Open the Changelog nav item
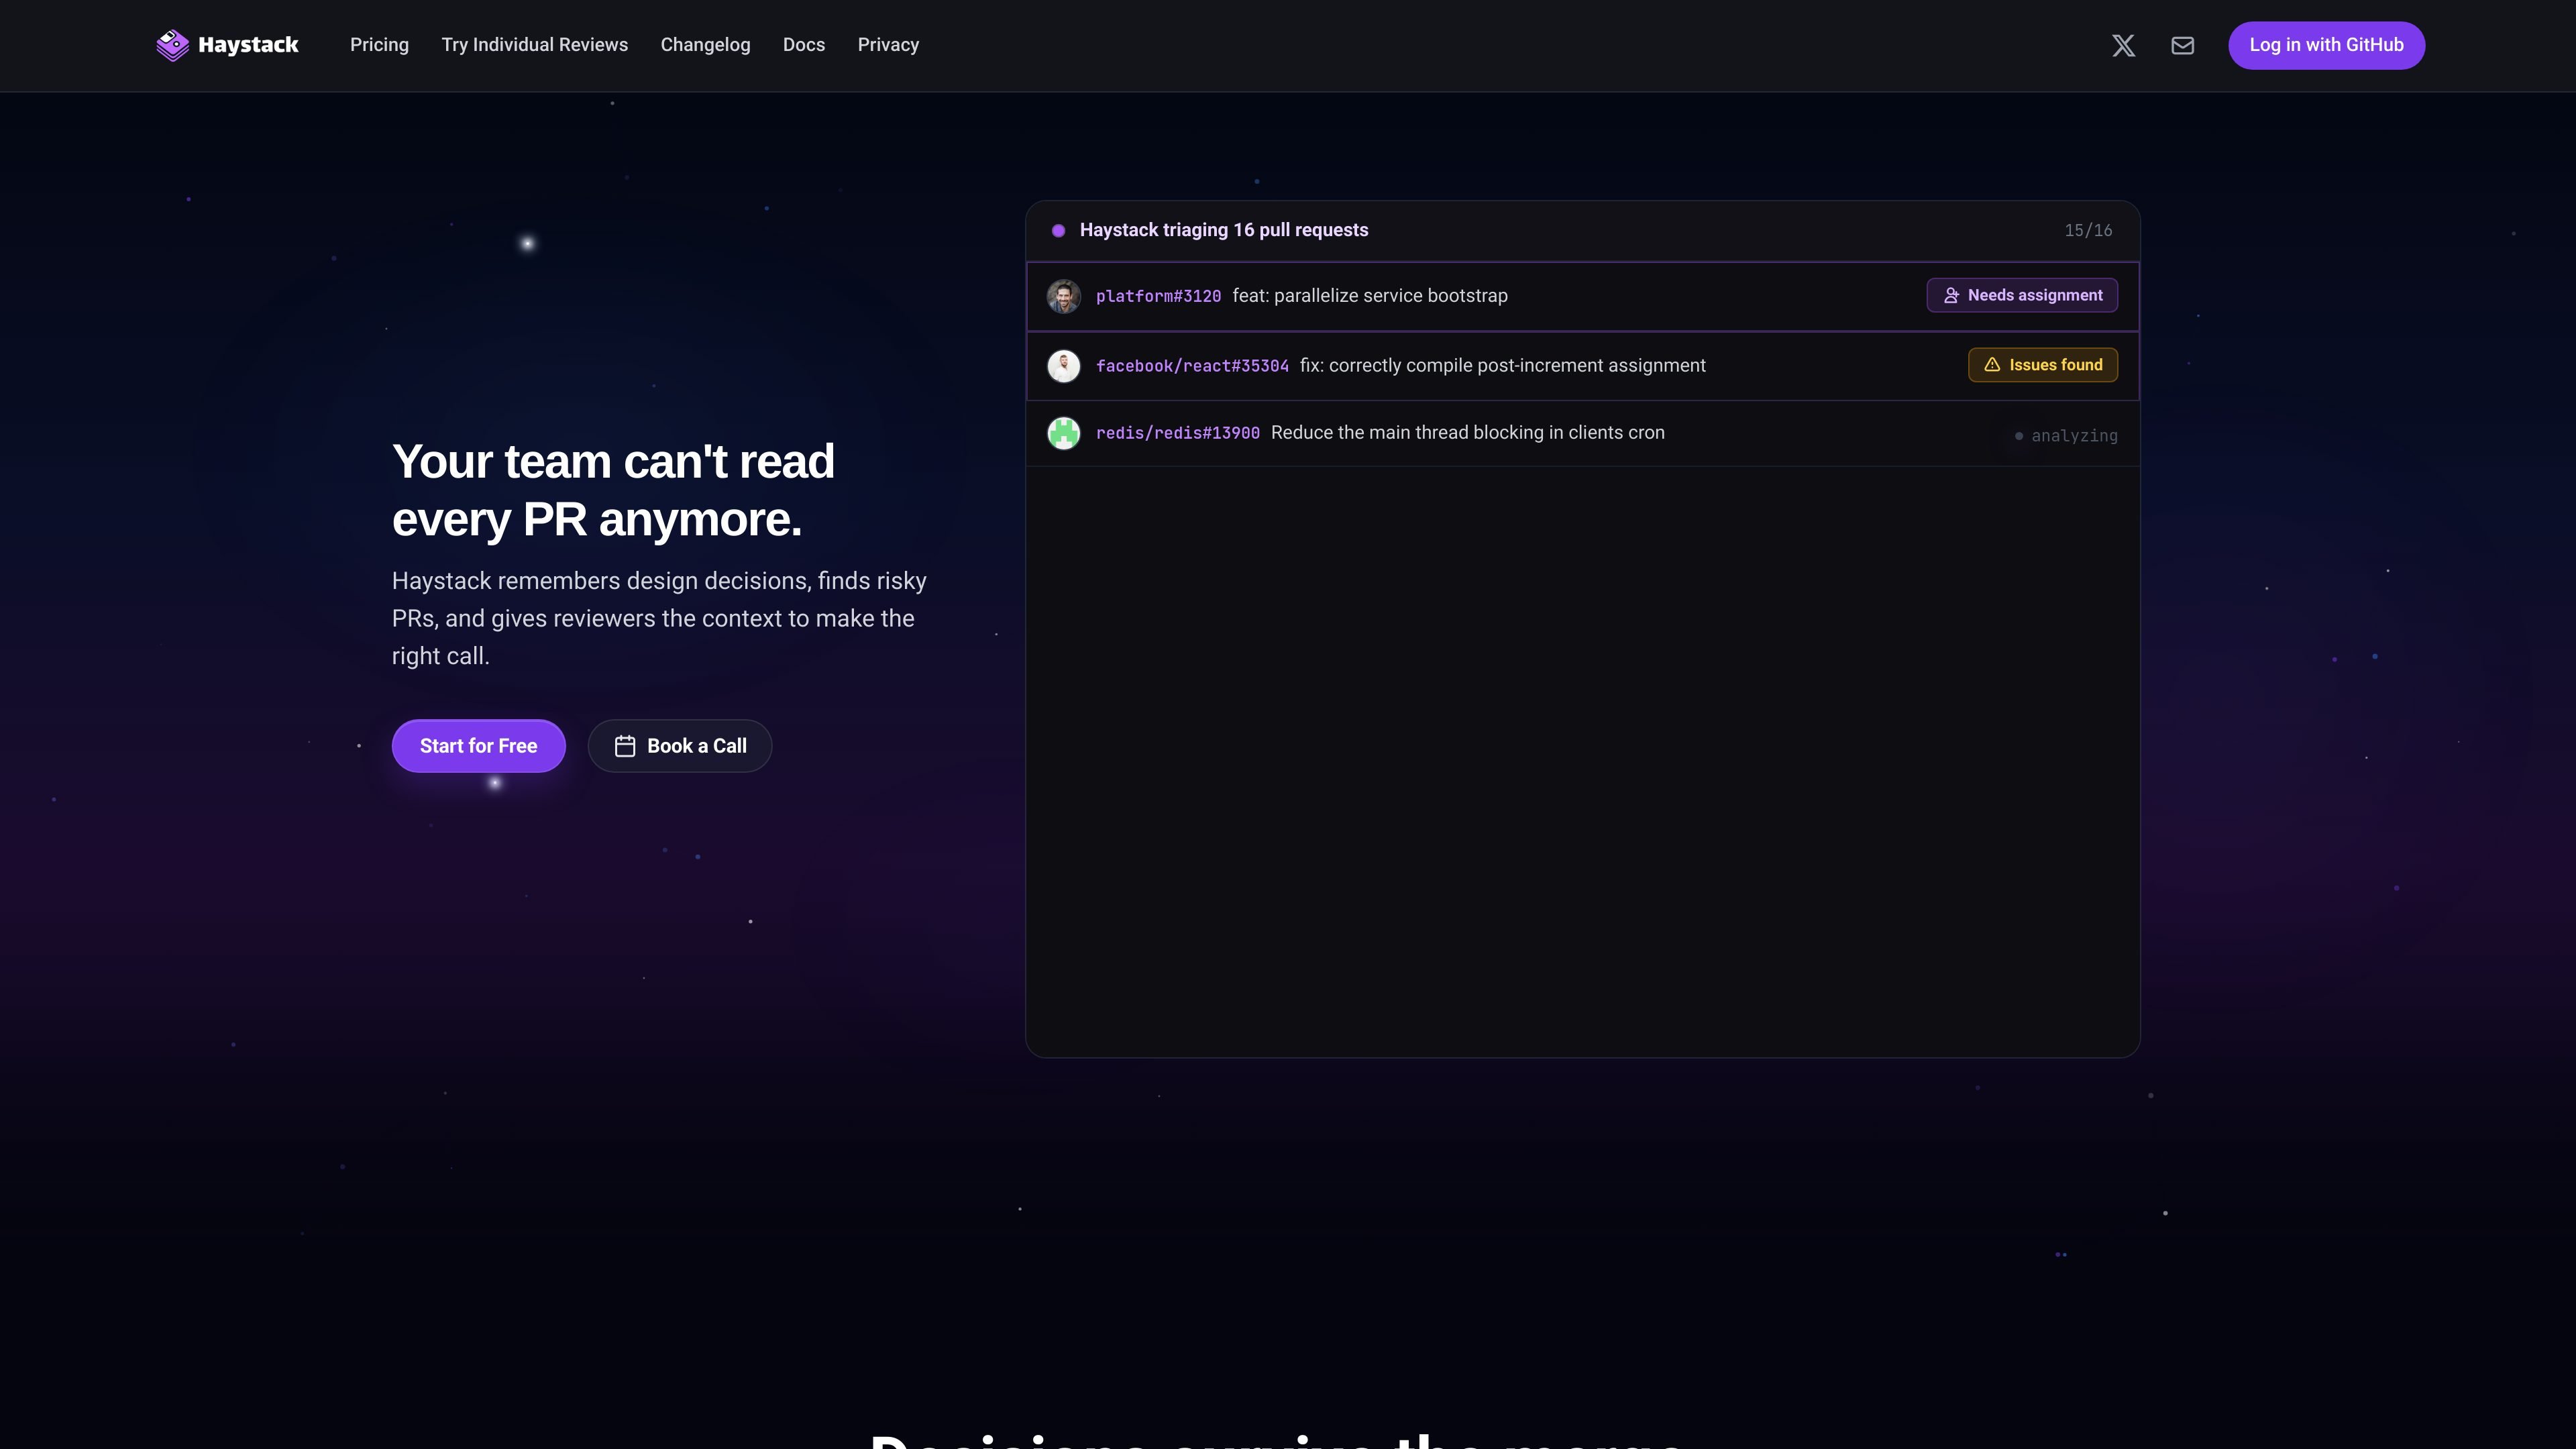Image resolution: width=2576 pixels, height=1449 pixels. pyautogui.click(x=705, y=45)
